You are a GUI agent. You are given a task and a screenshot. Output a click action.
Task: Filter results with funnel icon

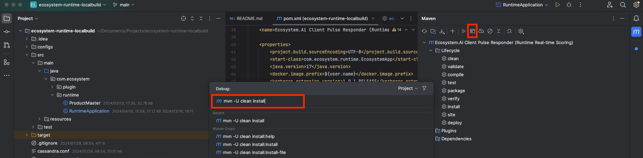424,88
